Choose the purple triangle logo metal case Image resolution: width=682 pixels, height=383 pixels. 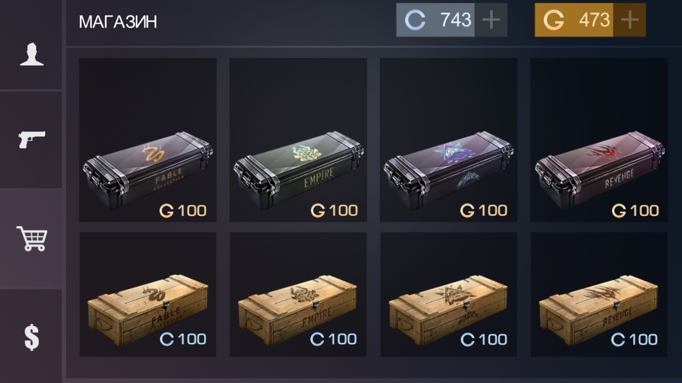448,140
